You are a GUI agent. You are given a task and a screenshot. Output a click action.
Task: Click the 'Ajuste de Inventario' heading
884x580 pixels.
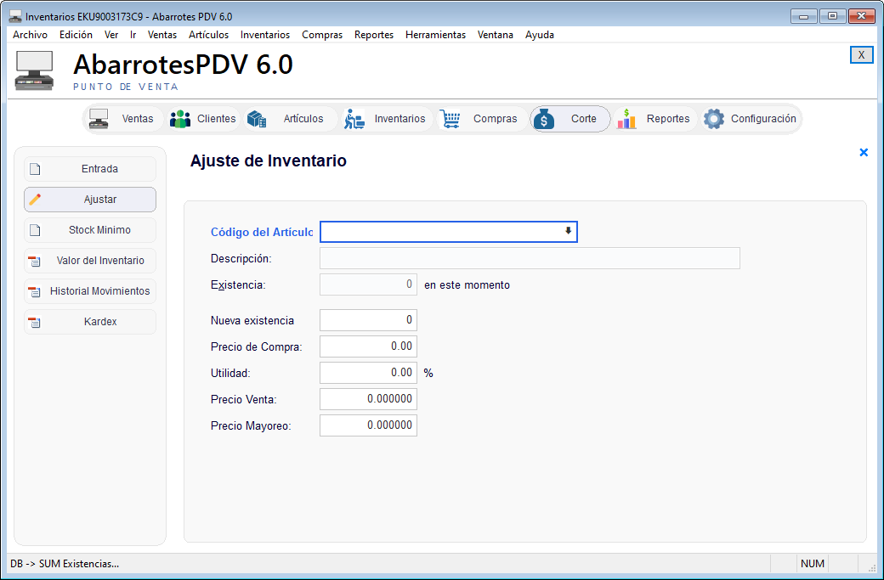point(269,160)
